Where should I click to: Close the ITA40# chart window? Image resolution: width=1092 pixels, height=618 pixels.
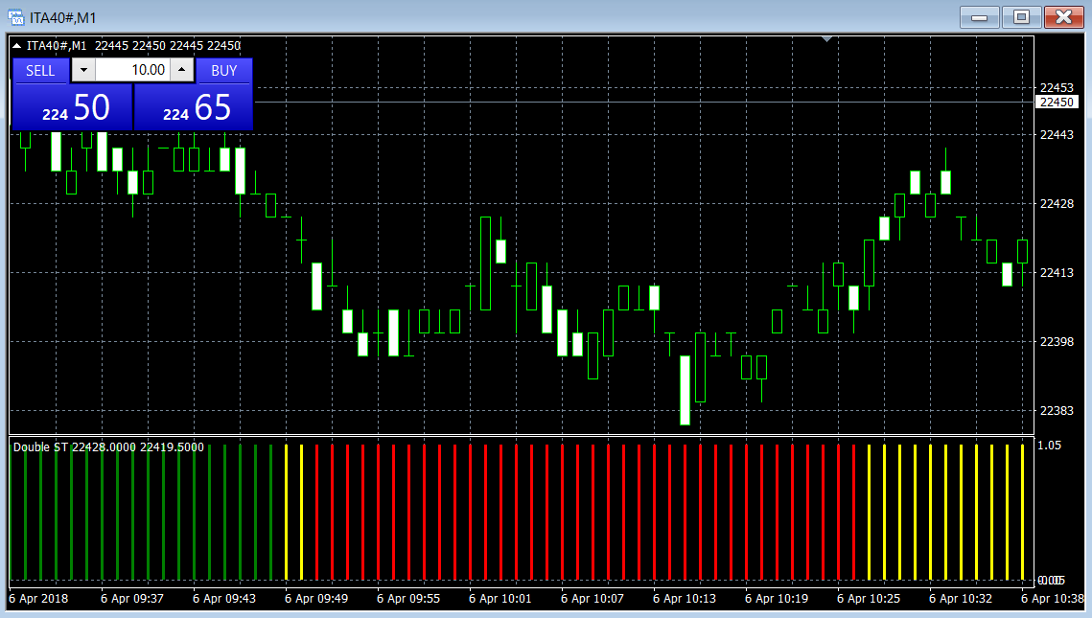pos(1063,16)
